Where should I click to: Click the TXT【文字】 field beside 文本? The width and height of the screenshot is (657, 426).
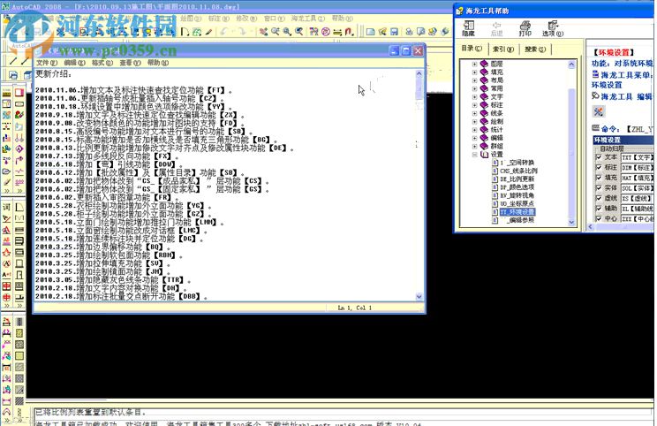pyautogui.click(x=637, y=157)
